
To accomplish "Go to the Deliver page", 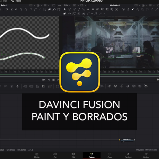I will point(146,156).
